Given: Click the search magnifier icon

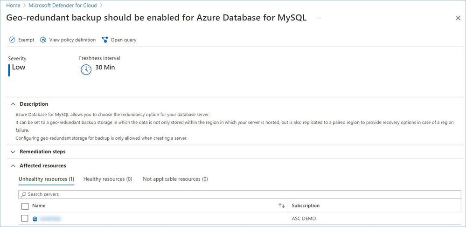Looking at the screenshot, I should click(x=24, y=194).
